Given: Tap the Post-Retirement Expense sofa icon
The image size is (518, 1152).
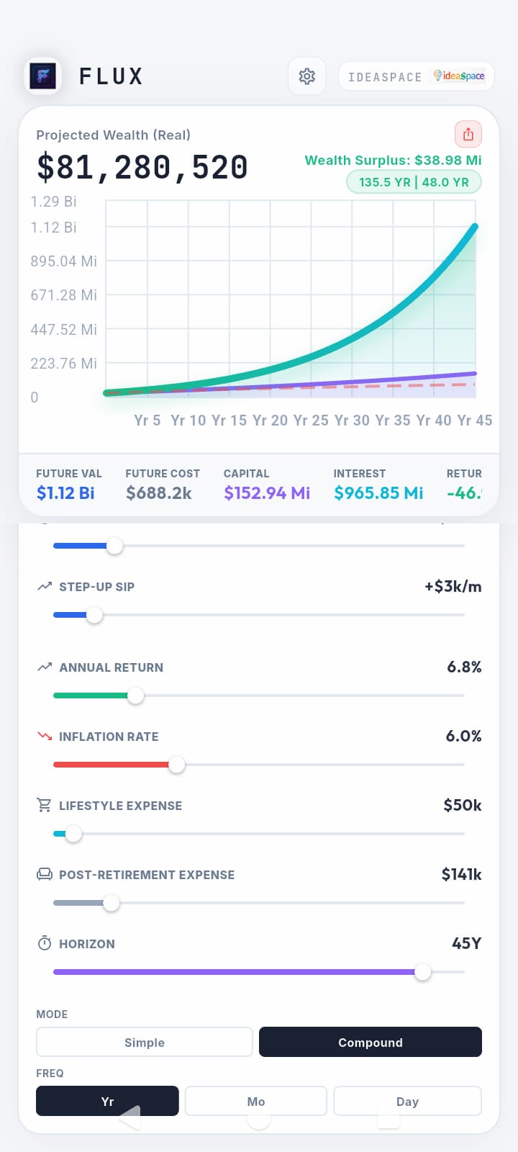Looking at the screenshot, I should click(45, 874).
